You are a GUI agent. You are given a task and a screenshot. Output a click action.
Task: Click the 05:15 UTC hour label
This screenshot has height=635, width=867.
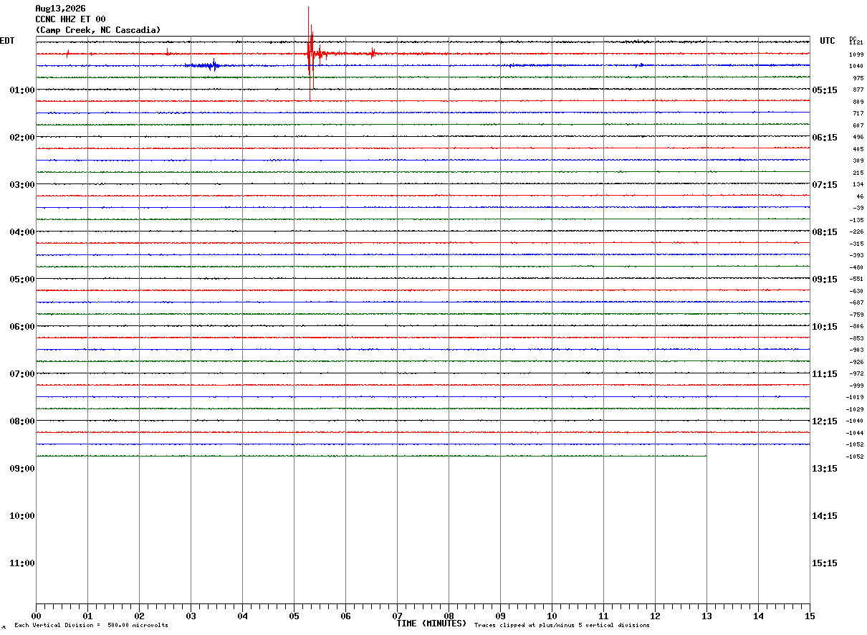coord(825,90)
